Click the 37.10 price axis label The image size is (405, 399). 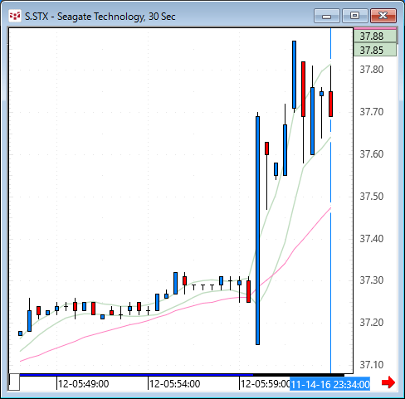click(372, 365)
